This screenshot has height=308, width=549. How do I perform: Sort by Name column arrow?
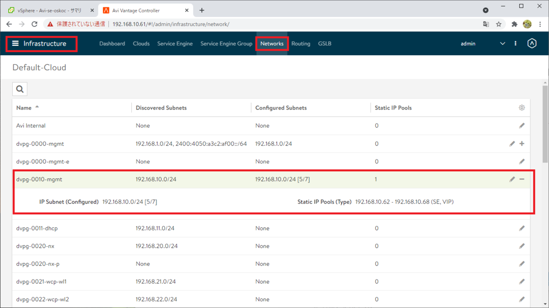coord(37,107)
